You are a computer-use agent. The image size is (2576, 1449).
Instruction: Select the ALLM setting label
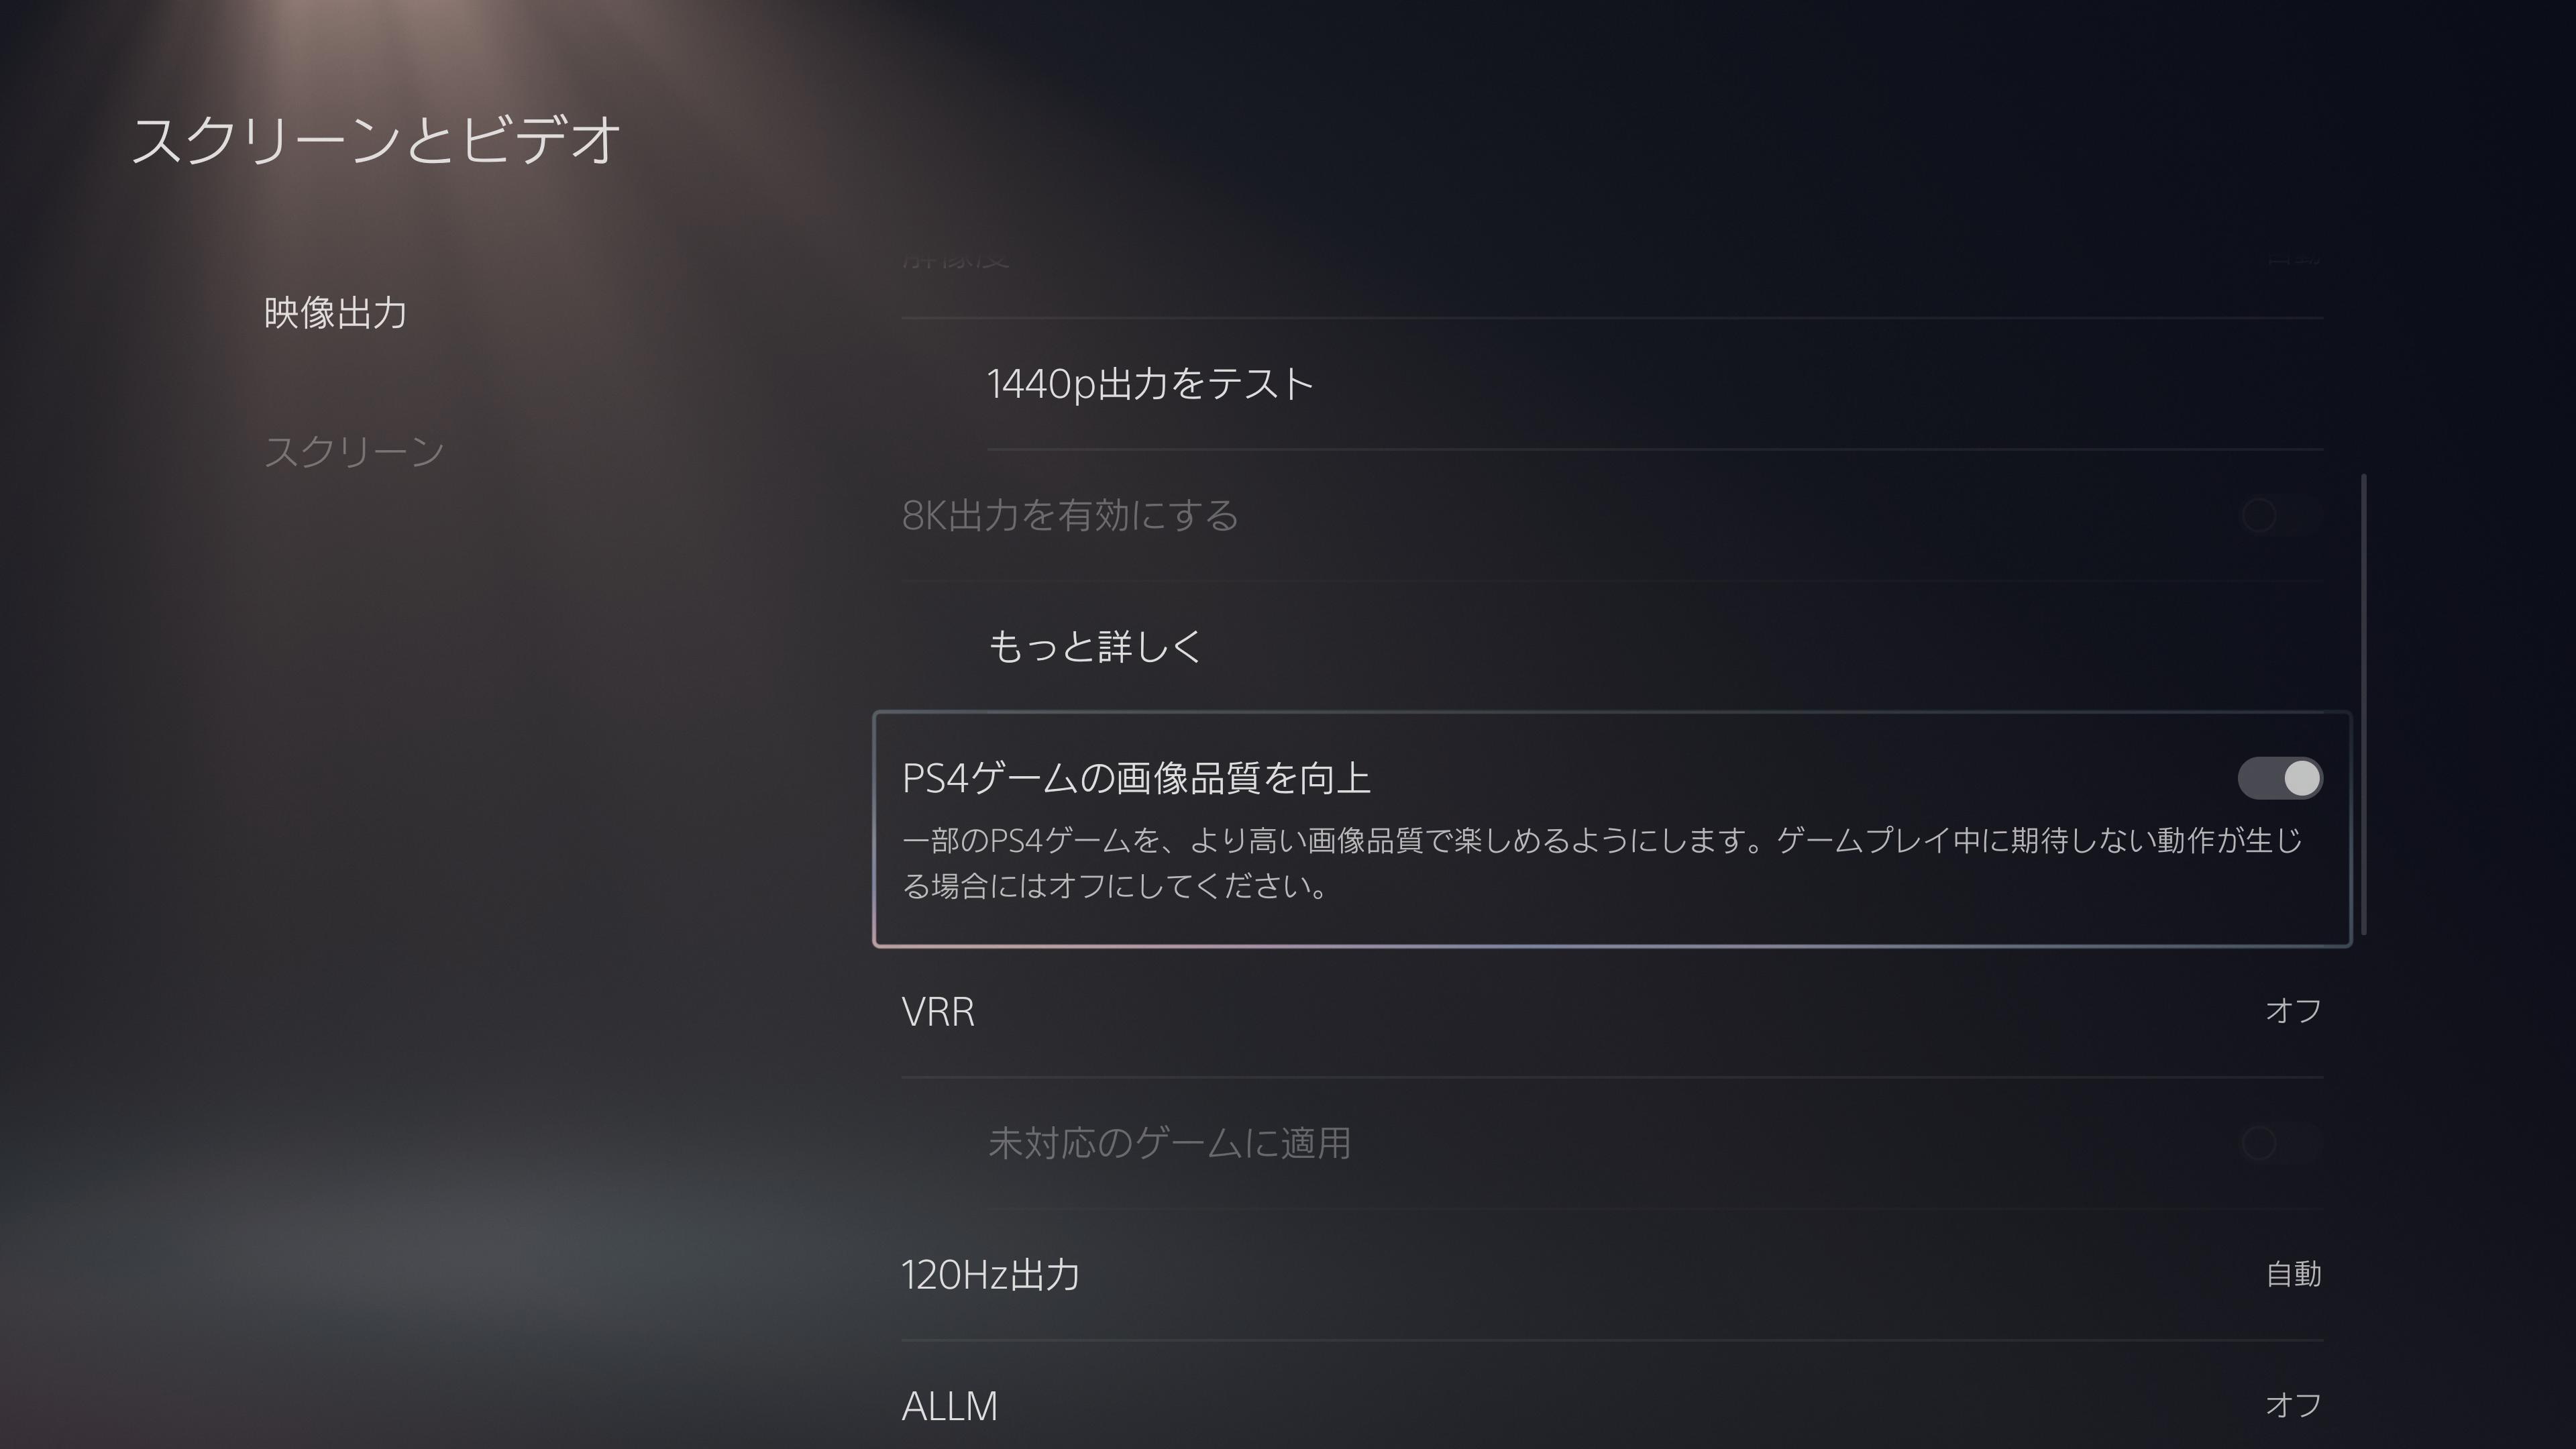click(949, 1405)
